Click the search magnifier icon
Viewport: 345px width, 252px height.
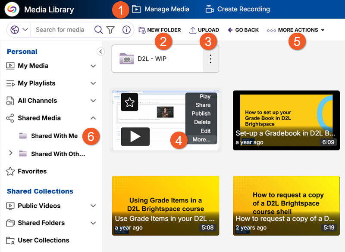pos(98,30)
